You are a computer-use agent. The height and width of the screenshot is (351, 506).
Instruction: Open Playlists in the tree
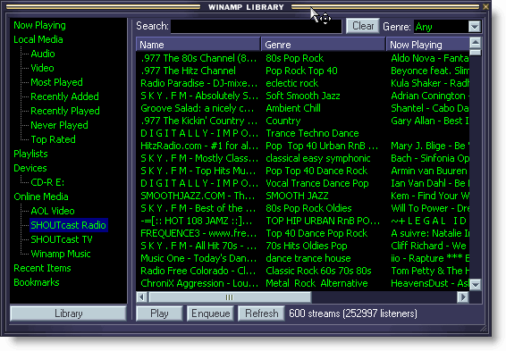pos(30,154)
